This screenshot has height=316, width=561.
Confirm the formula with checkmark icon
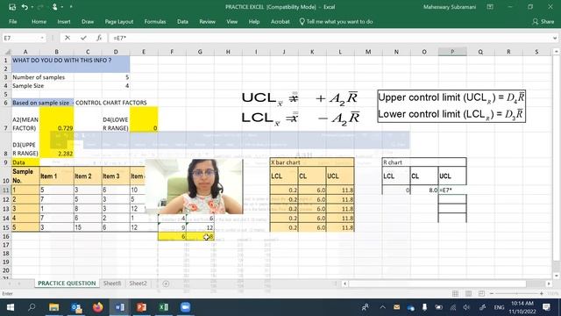point(83,38)
